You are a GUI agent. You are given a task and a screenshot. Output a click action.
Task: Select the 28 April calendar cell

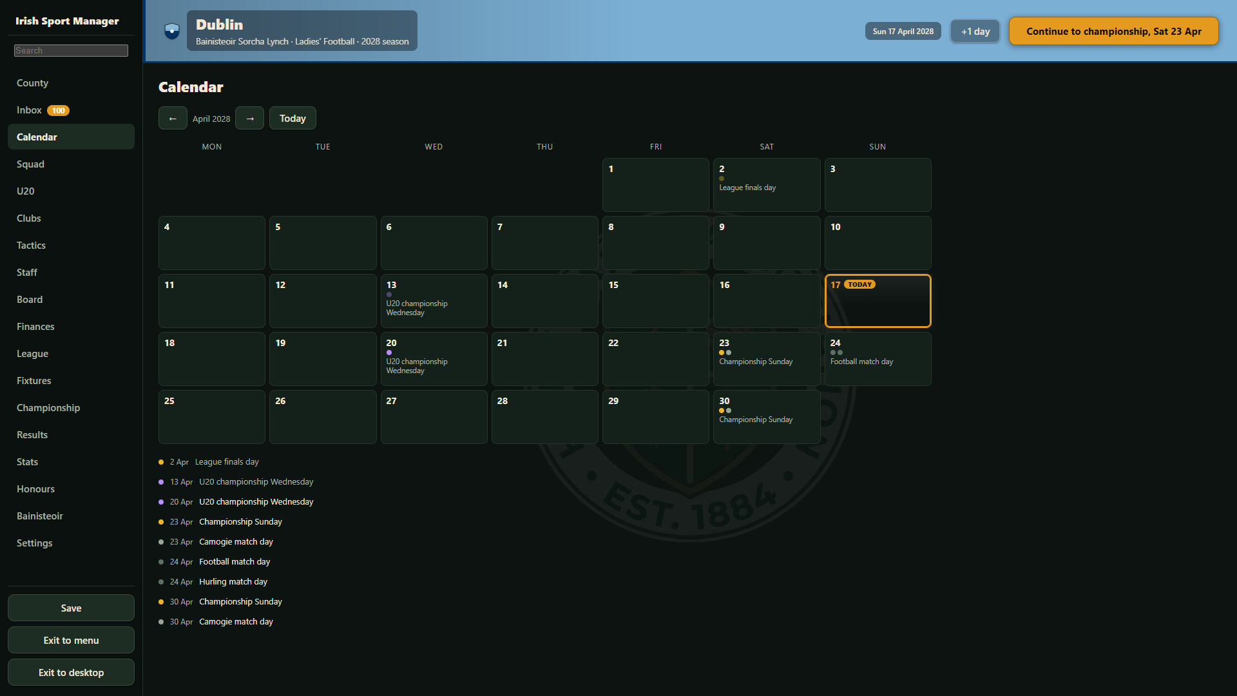point(545,417)
